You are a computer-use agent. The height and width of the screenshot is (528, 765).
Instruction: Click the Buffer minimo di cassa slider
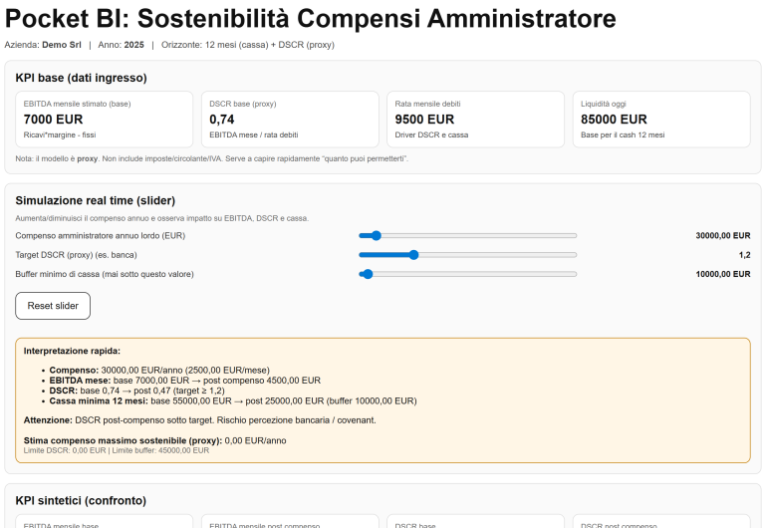(467, 274)
